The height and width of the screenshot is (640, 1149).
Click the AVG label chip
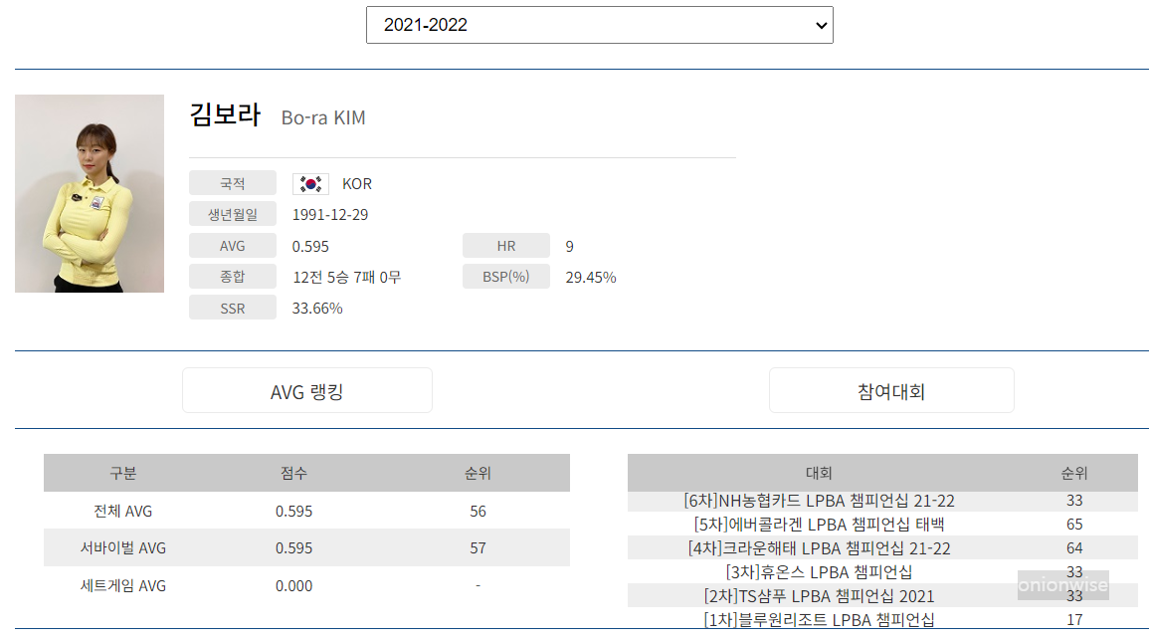click(x=232, y=245)
